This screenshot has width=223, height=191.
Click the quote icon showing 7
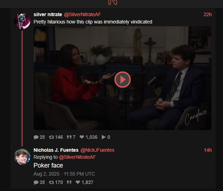(x=69, y=137)
